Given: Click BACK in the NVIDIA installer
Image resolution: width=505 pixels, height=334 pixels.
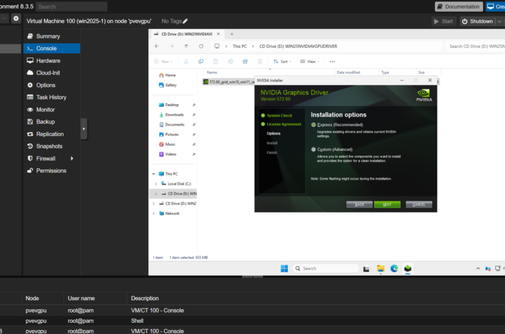Looking at the screenshot, I should coord(359,205).
